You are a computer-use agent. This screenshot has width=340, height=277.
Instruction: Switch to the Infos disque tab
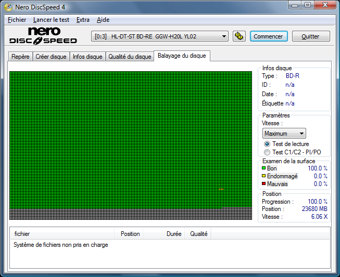click(x=87, y=57)
